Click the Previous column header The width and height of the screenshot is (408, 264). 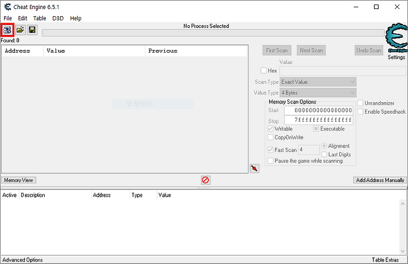(196, 51)
